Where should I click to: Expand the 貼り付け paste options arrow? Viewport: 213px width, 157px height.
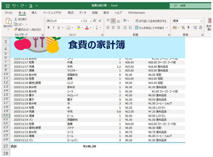point(8,29)
